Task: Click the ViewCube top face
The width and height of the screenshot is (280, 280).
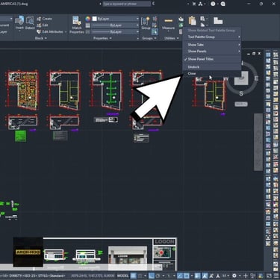Action: click(x=242, y=78)
